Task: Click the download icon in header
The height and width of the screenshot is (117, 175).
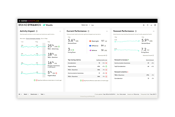Action: (x=151, y=25)
